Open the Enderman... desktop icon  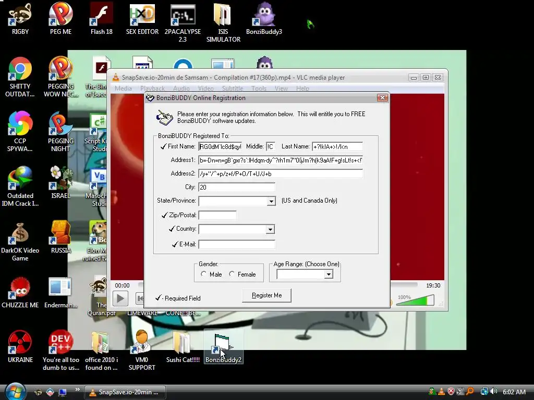60,293
